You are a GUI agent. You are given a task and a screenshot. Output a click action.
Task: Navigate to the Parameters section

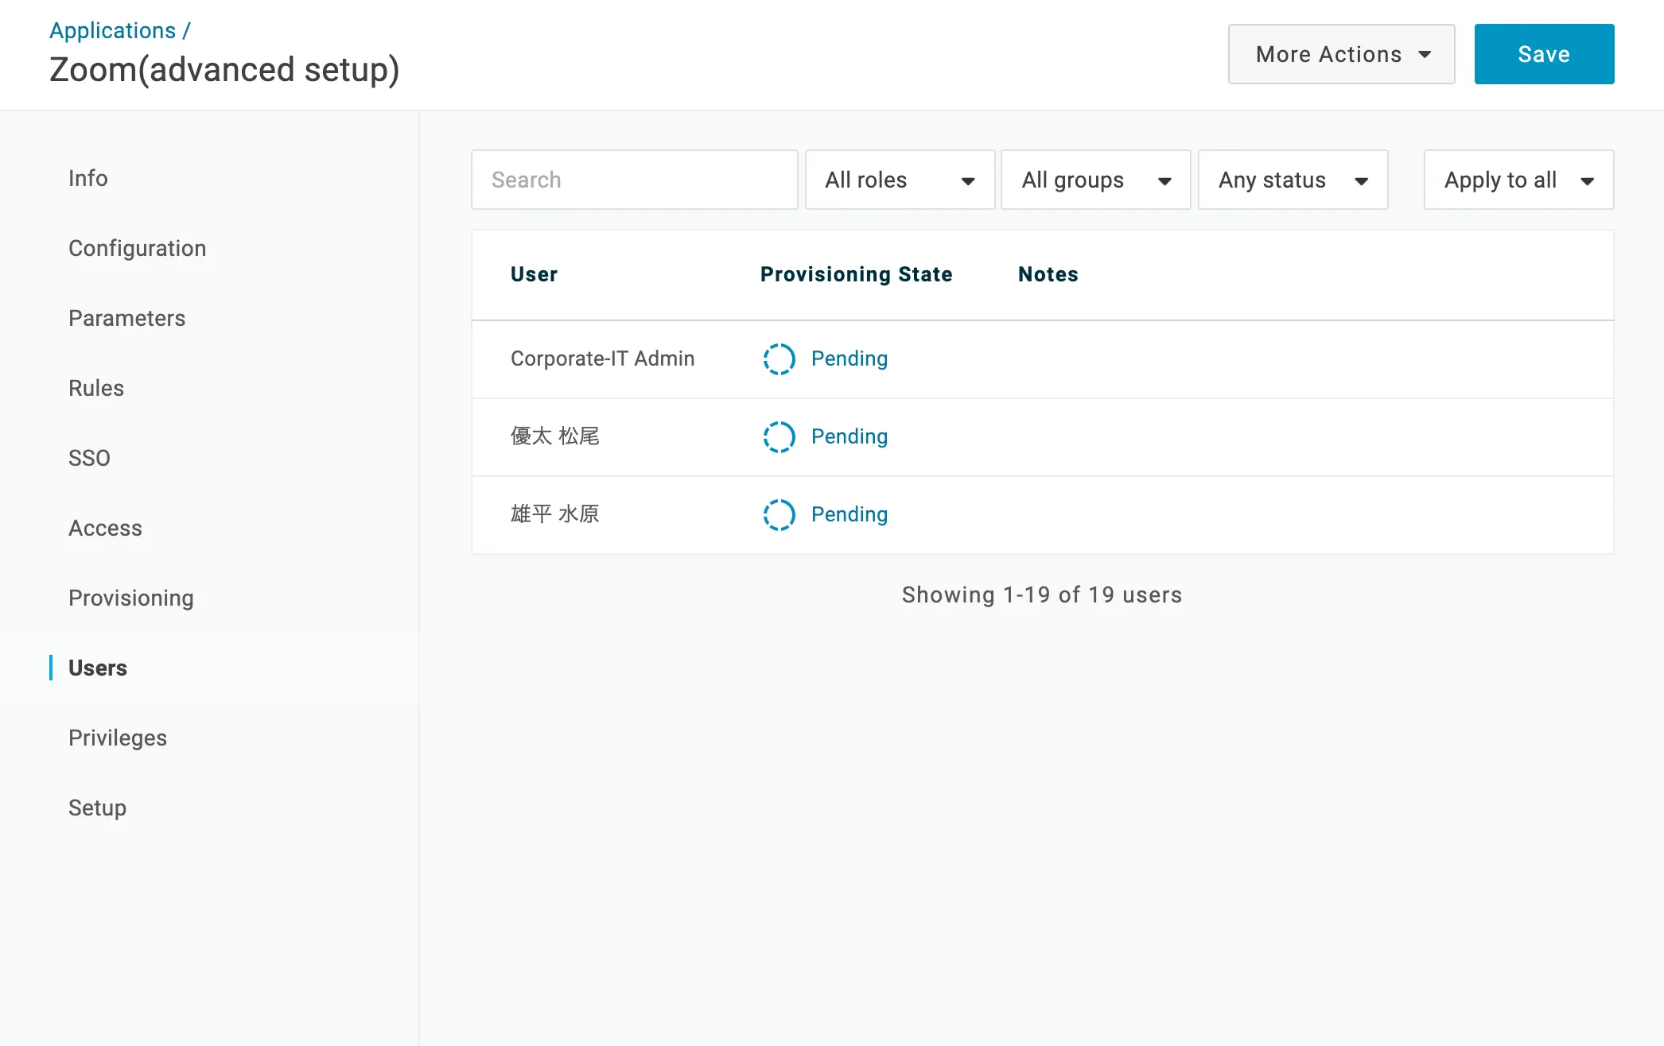126,318
